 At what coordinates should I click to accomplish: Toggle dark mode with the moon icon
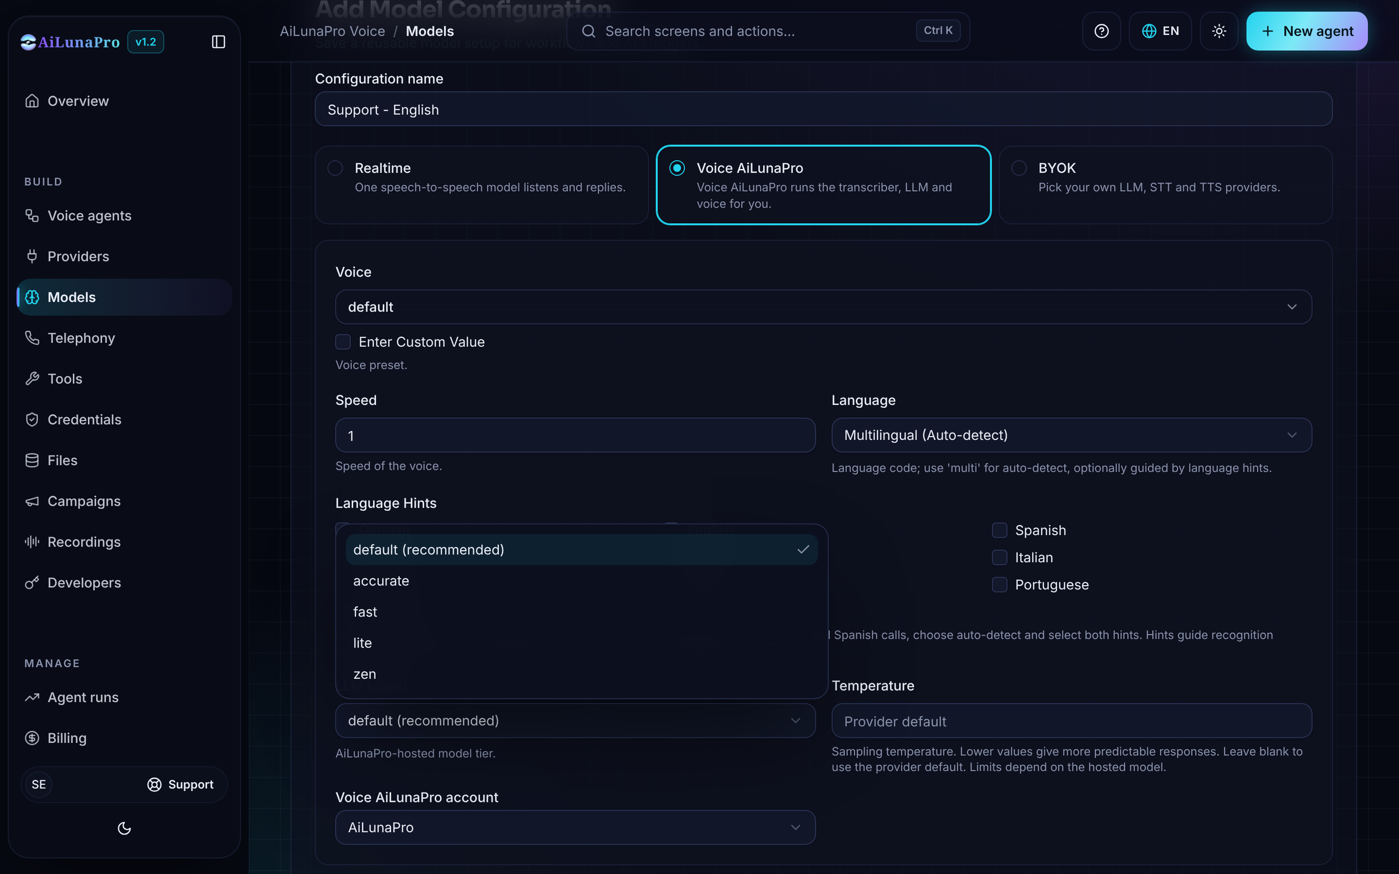click(124, 828)
